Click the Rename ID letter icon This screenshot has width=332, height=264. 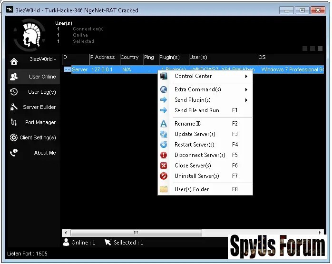(x=164, y=124)
